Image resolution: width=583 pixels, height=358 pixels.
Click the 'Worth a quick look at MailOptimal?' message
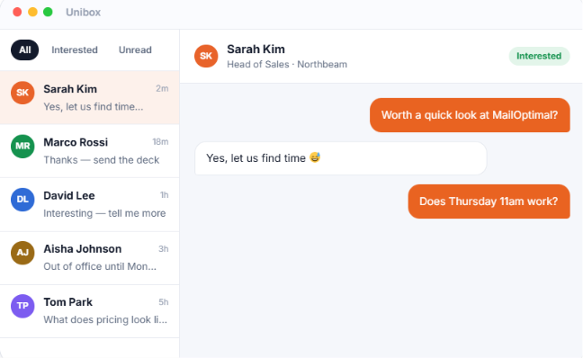(x=470, y=115)
